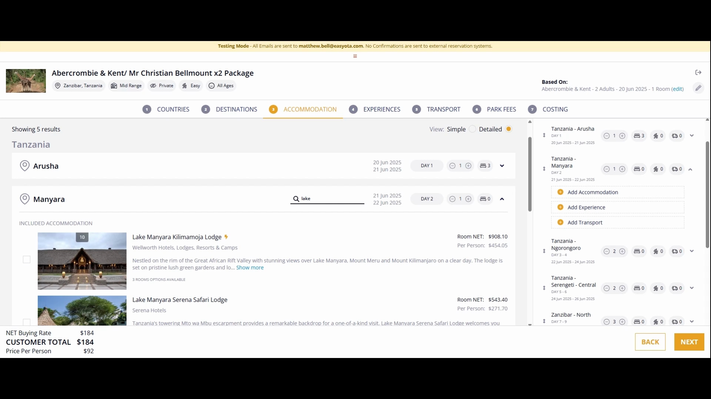Open Lake Manyara Kilimamoja Lodge photo

click(82, 261)
